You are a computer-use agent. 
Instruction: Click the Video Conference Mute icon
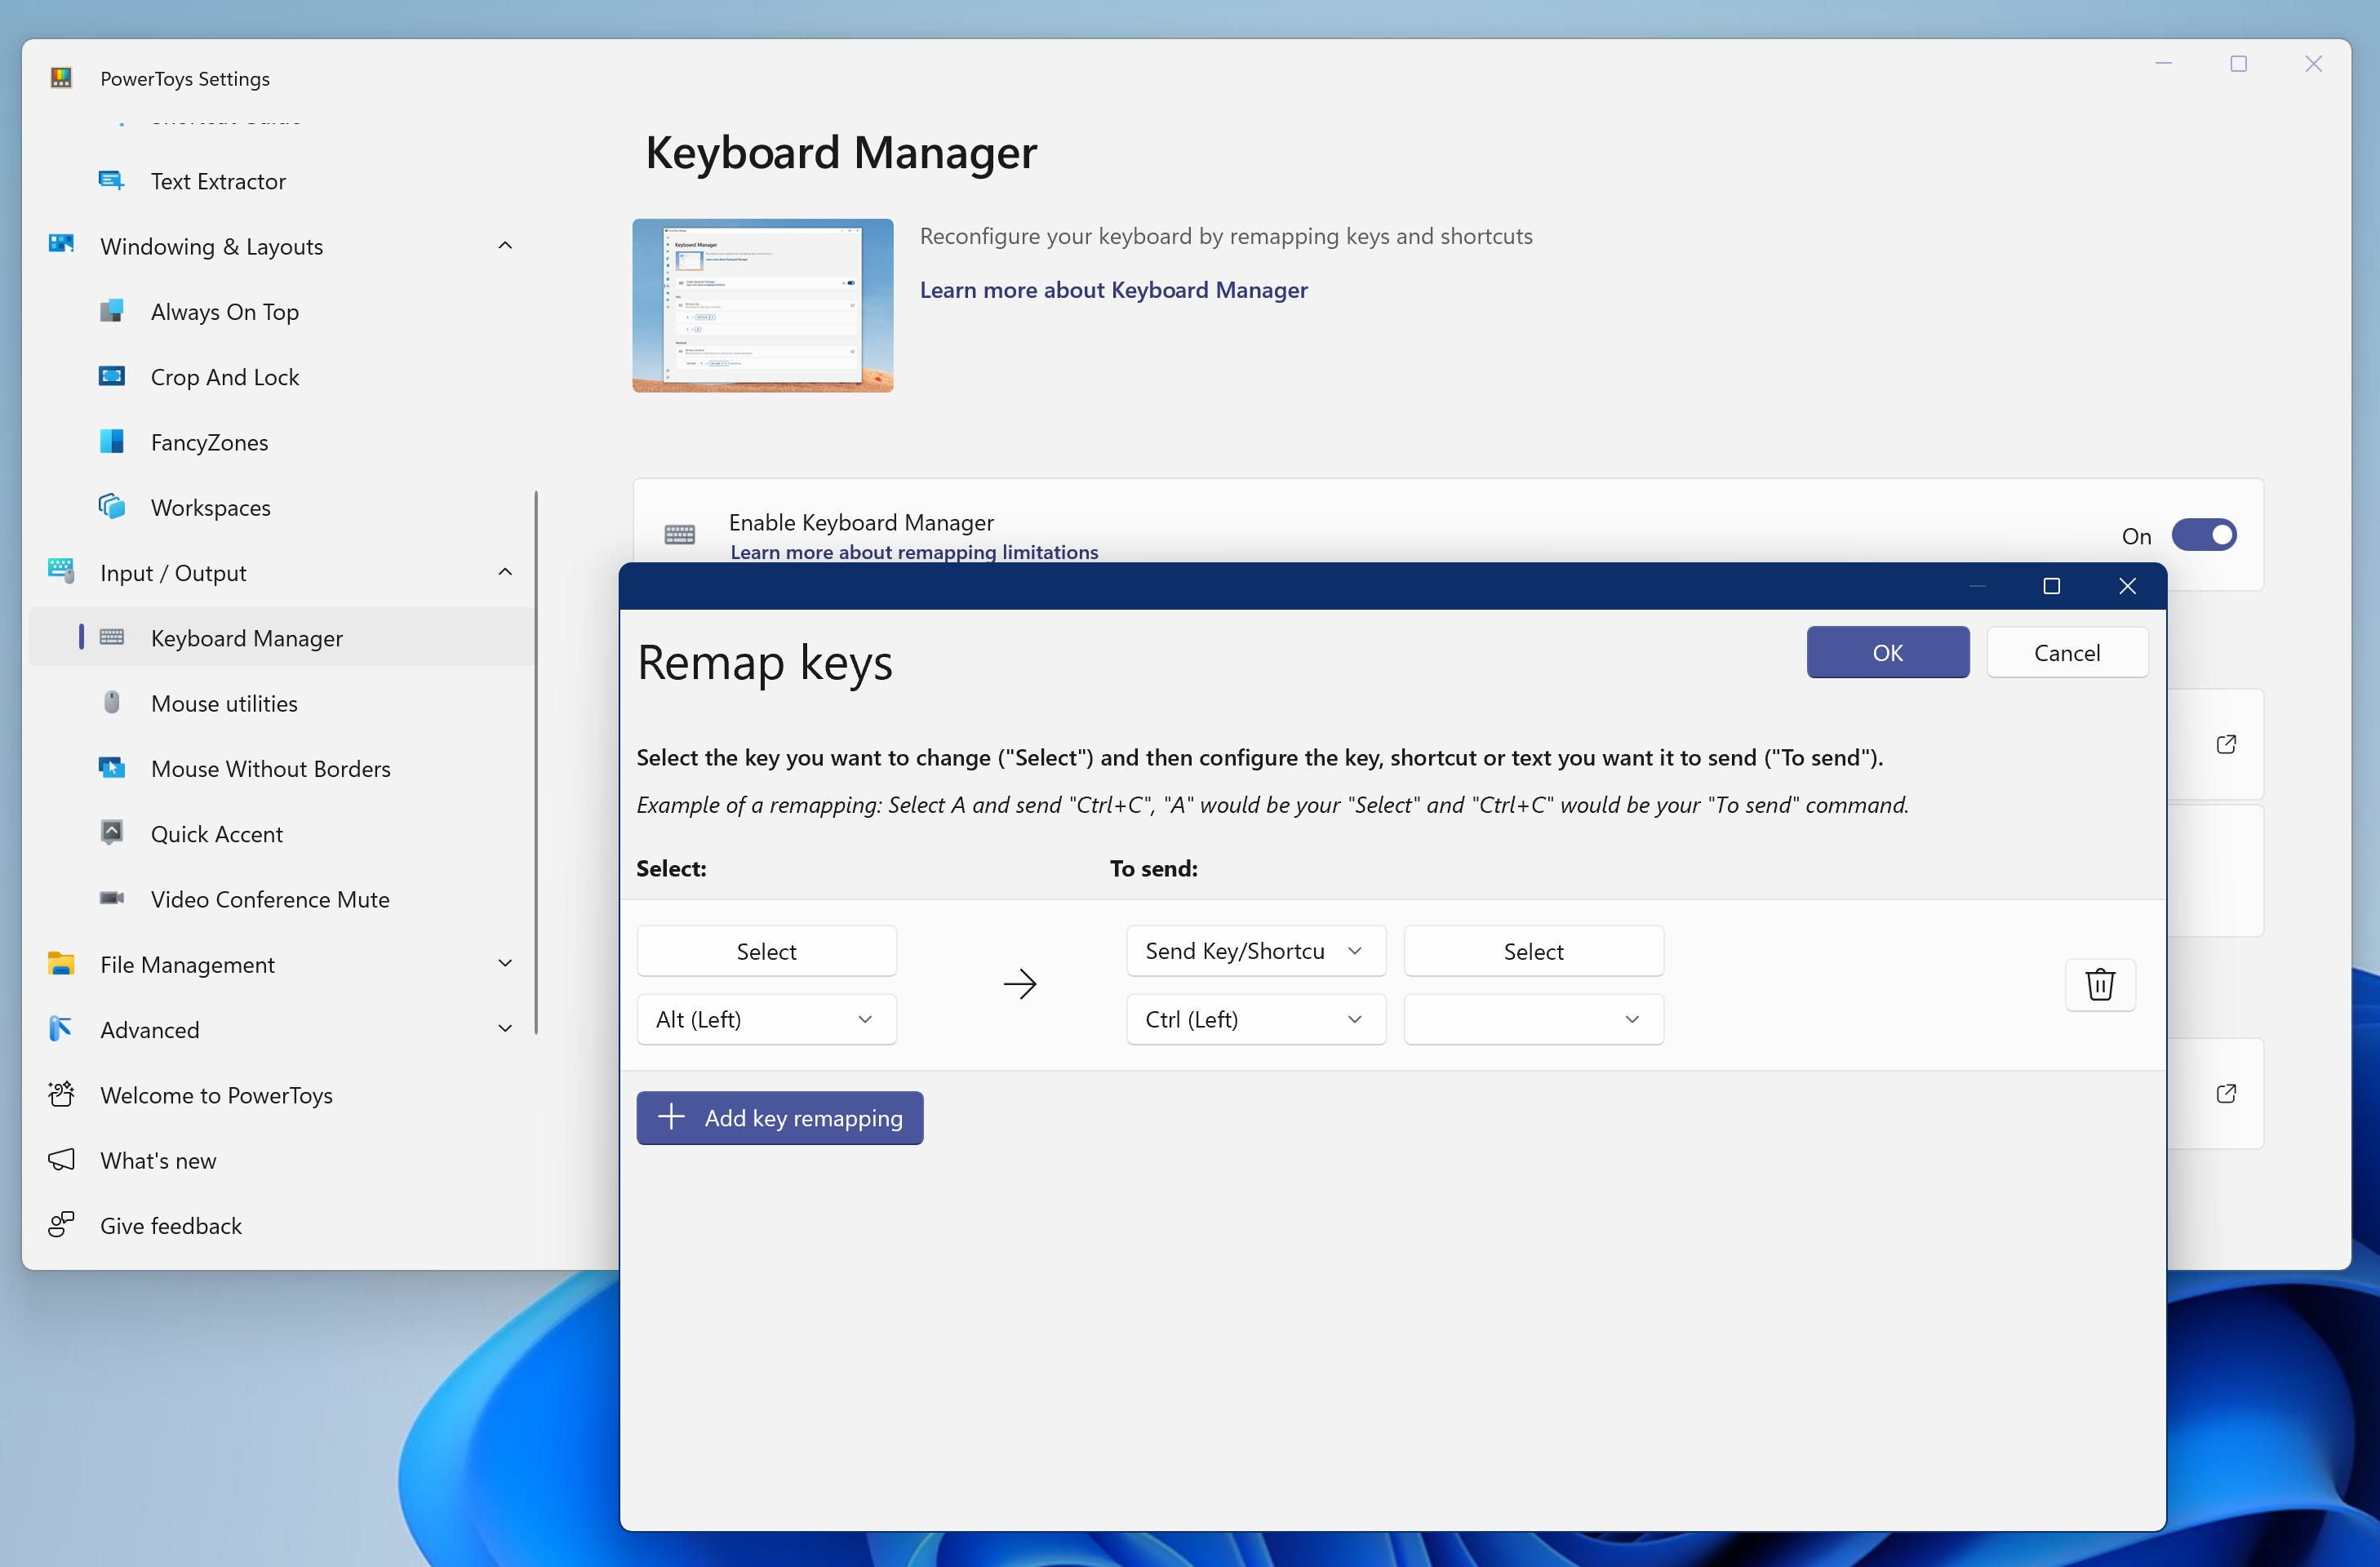coord(112,899)
